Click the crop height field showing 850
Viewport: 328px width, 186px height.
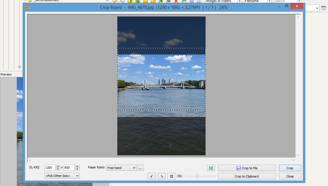click(69, 168)
